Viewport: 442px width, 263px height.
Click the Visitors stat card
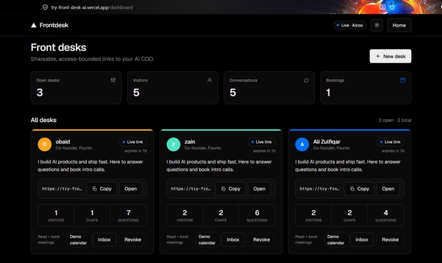[173, 87]
